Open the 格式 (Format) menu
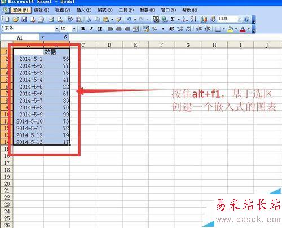Screen dimensions: 282x228 (105, 10)
